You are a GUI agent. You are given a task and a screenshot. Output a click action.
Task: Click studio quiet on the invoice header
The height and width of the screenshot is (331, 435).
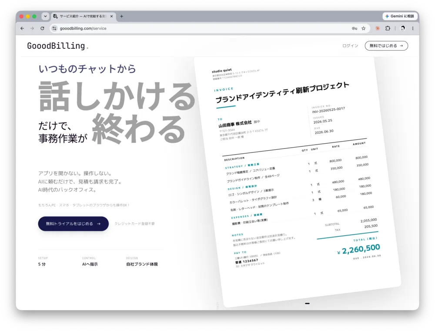222,71
